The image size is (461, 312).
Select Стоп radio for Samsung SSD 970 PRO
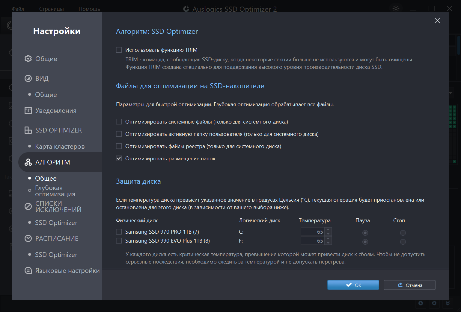coord(403,233)
